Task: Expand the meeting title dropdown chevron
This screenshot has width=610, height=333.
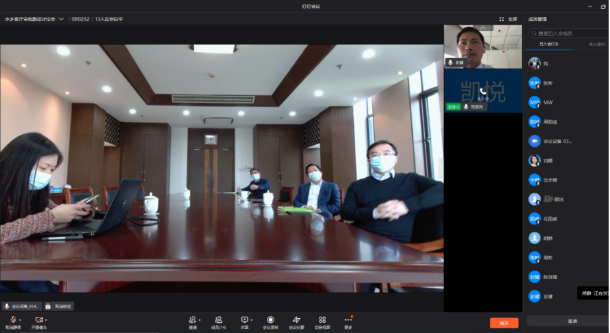Action: coord(61,19)
